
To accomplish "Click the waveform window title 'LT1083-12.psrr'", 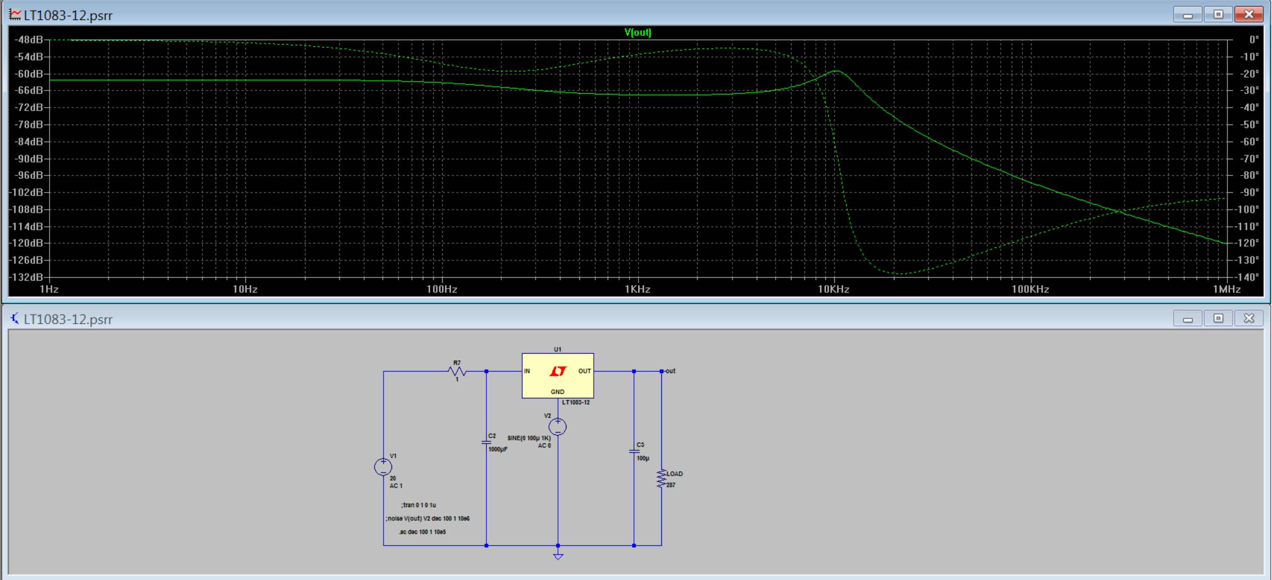I will tap(68, 15).
